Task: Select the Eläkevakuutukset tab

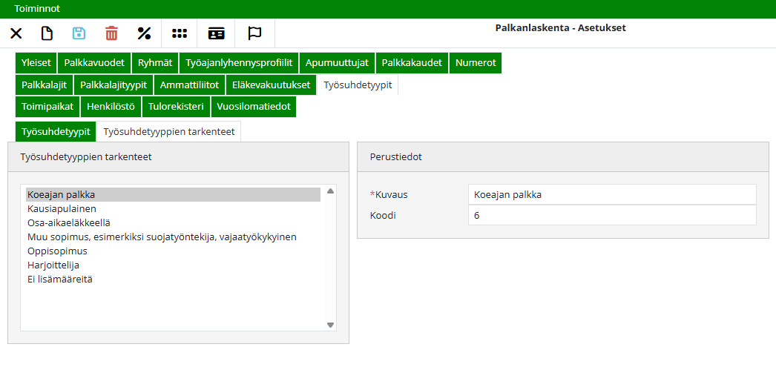Action: coord(271,85)
